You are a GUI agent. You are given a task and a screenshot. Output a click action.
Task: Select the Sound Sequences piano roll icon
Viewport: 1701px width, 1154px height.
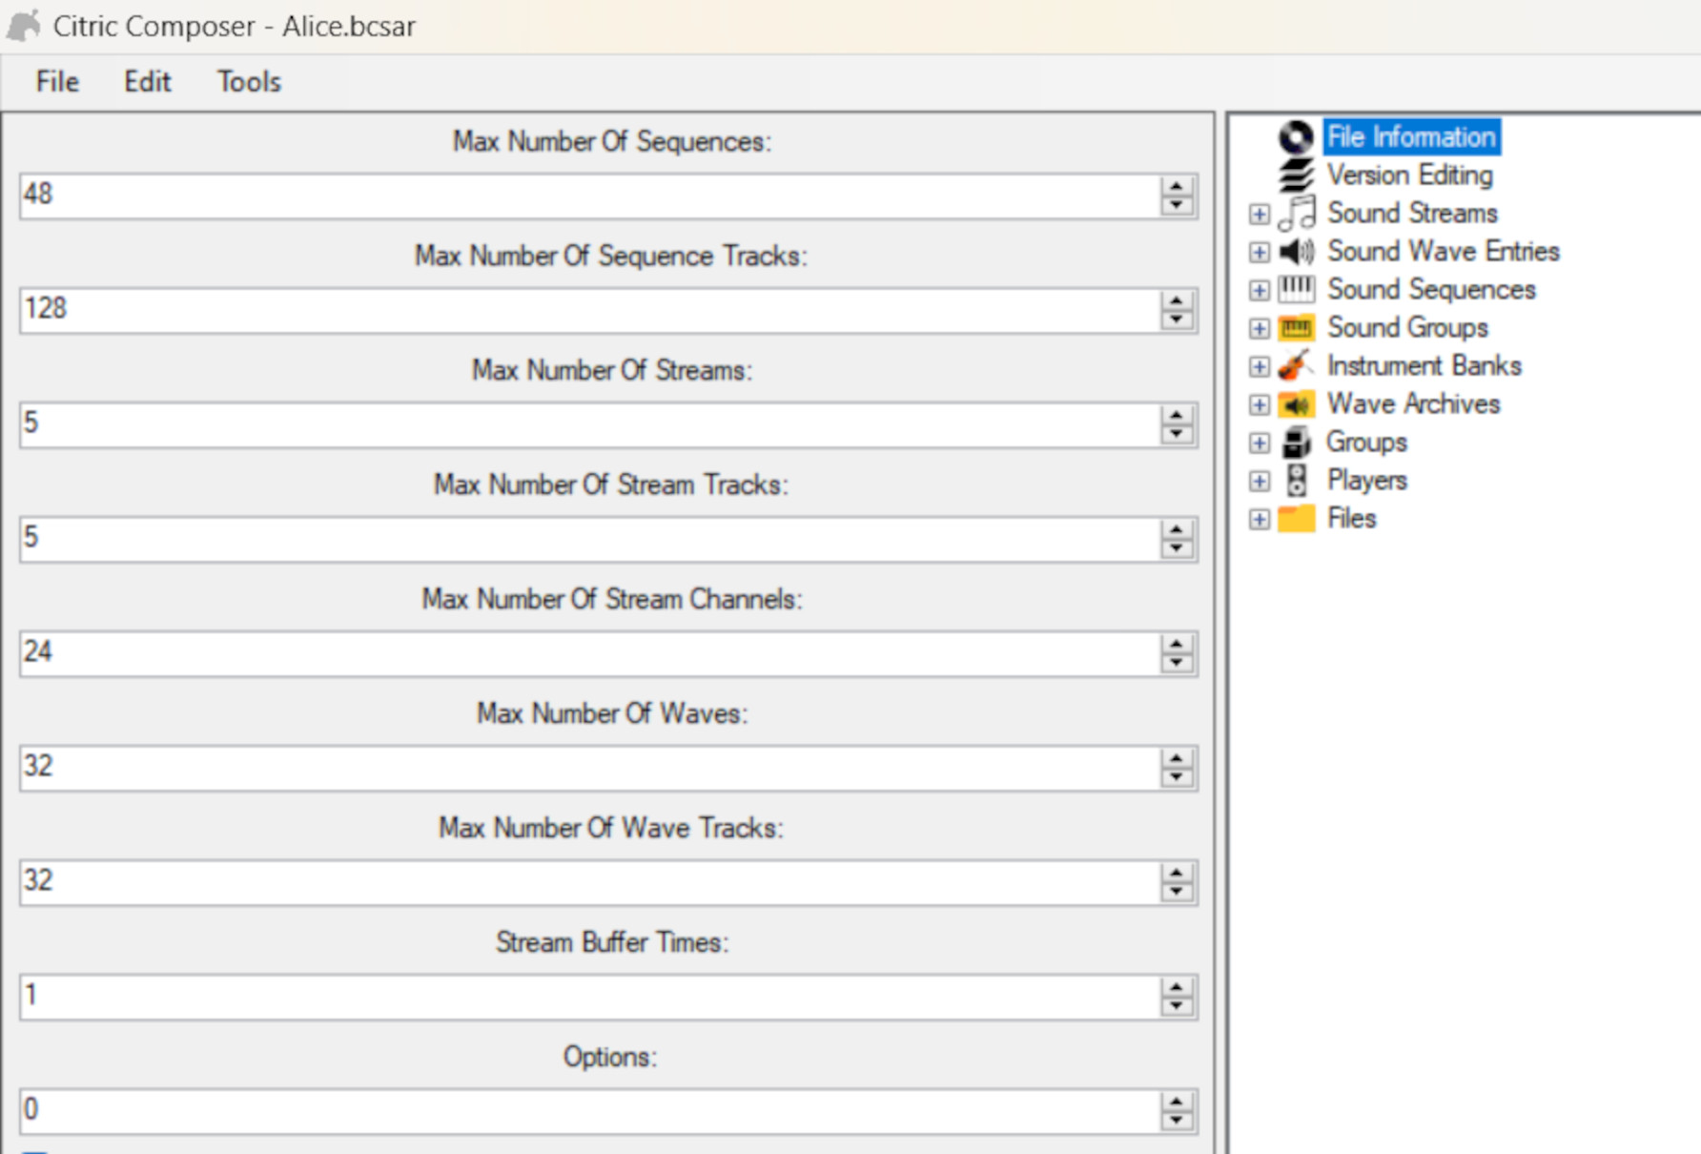[x=1297, y=289]
